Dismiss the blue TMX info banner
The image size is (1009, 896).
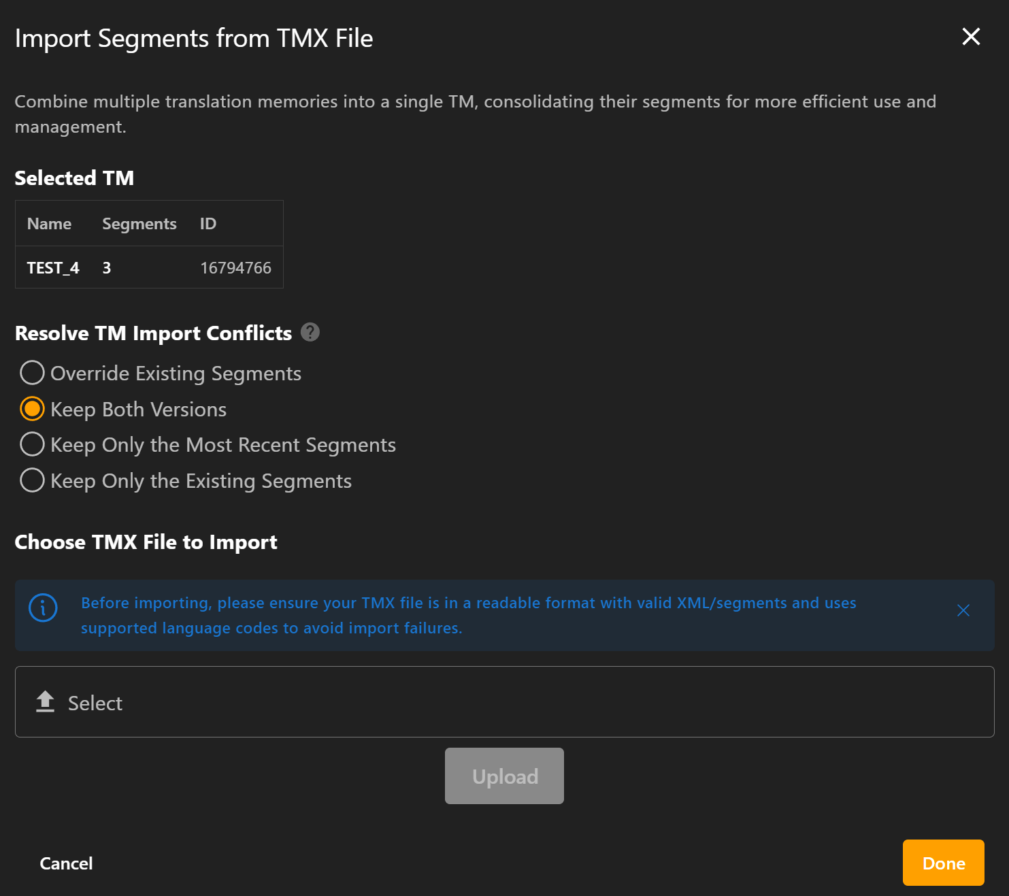pyautogui.click(x=963, y=610)
